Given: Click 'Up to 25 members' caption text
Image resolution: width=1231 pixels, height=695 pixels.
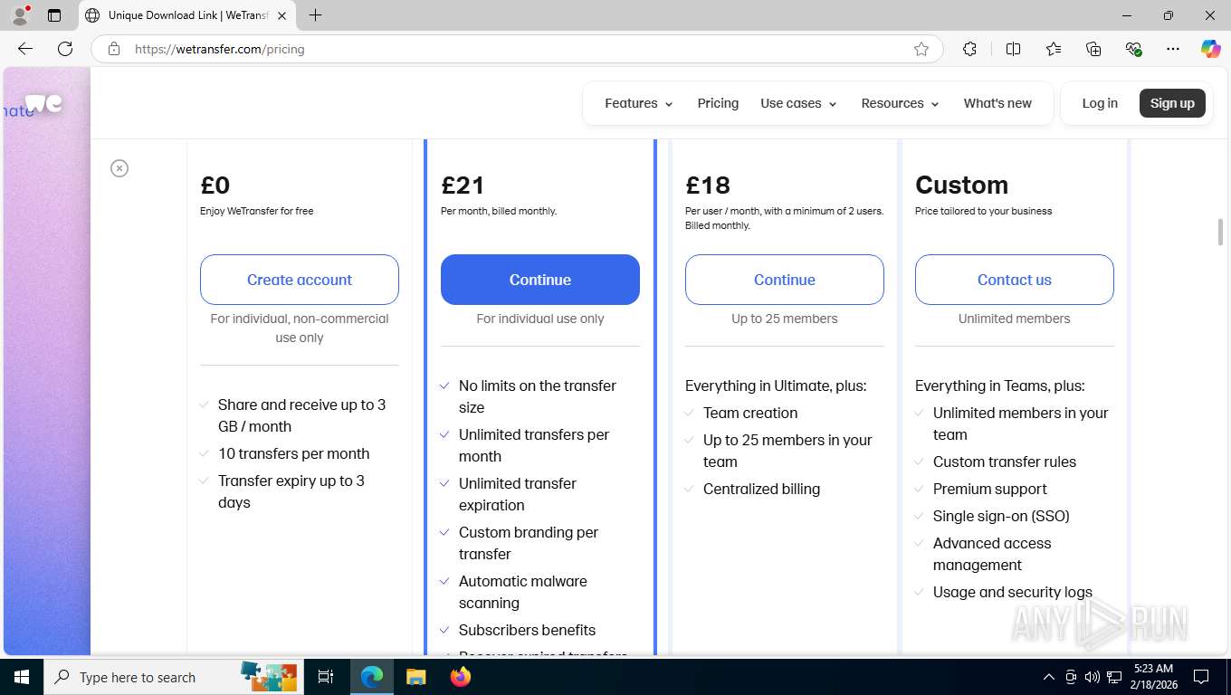Looking at the screenshot, I should 785,319.
